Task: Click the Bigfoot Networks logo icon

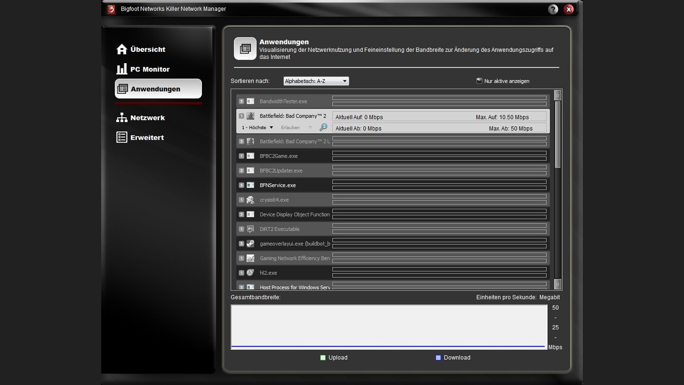Action: point(111,9)
